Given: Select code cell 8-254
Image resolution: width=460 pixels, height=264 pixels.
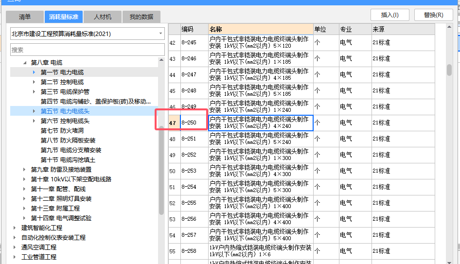Looking at the screenshot, I should point(194,187).
